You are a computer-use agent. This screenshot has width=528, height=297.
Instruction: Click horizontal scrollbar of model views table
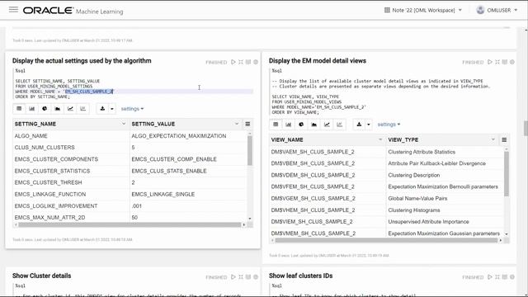coord(386,240)
